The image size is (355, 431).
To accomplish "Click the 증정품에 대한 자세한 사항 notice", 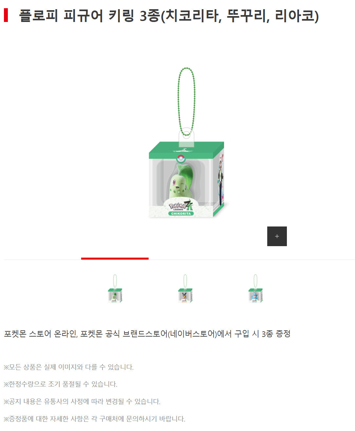I will [95, 419].
